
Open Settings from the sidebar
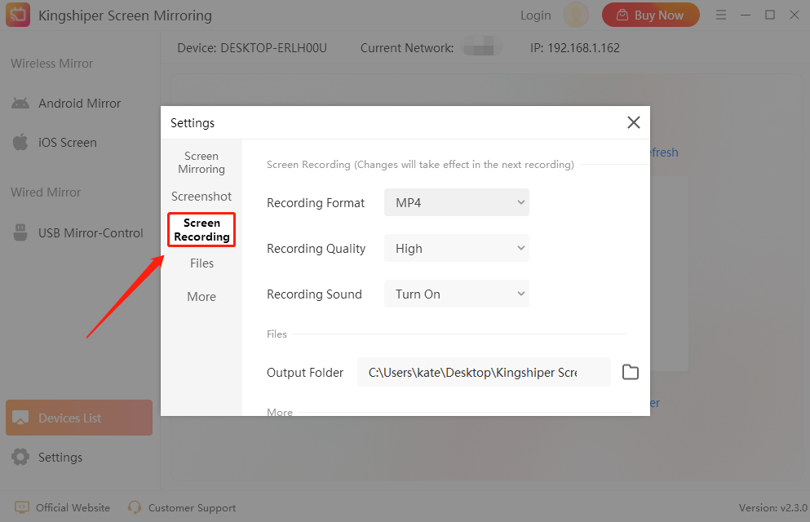79,457
